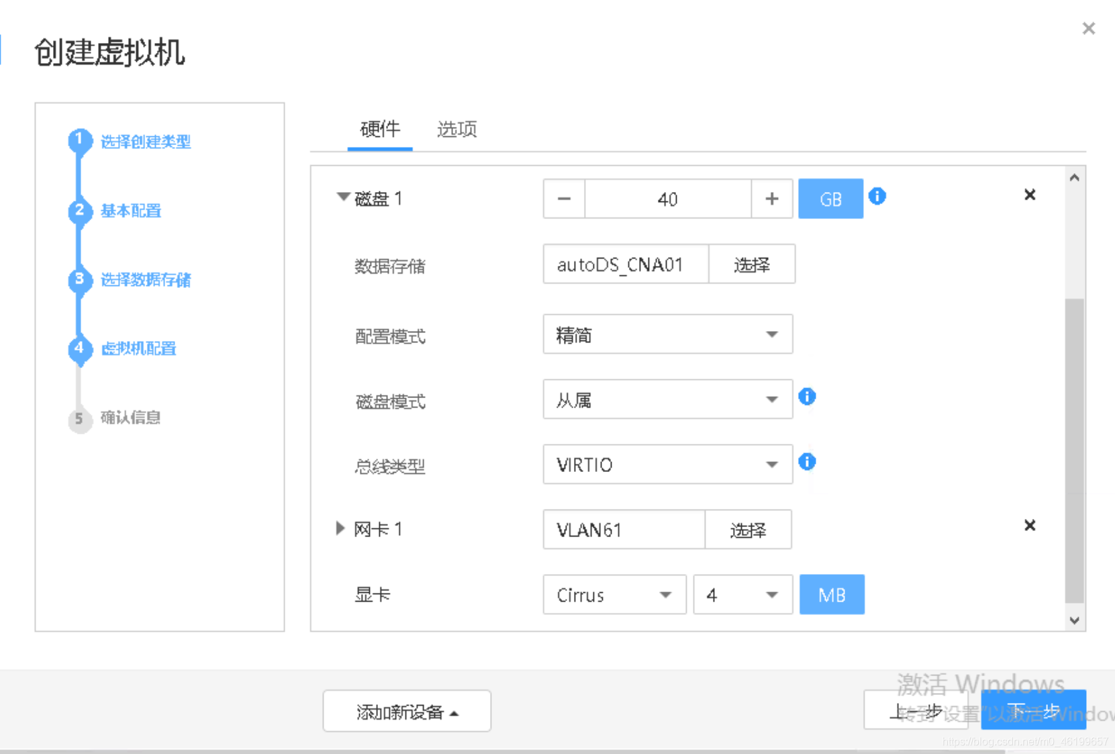Open the video memory dropdown showing 4

743,595
